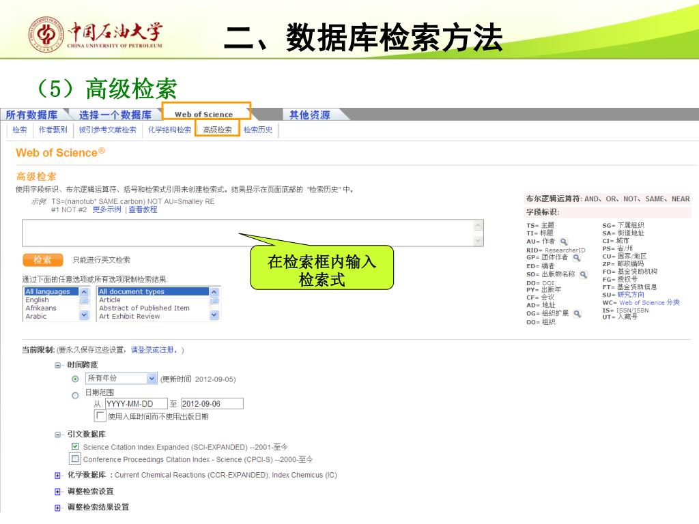Click the magnifier icon next to SO= 出版物名称
Screen dimensions: 699x524
click(583, 274)
